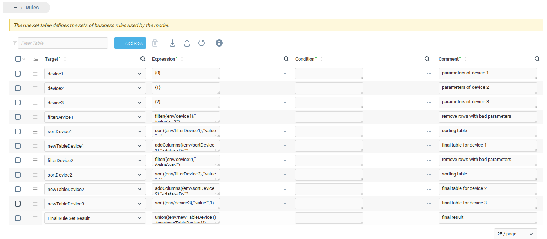Expand the 25 / page size selector
The image size is (547, 239).
(x=515, y=234)
